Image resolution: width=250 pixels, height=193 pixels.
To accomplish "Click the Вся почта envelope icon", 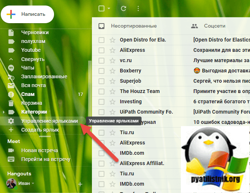I will (11, 86).
